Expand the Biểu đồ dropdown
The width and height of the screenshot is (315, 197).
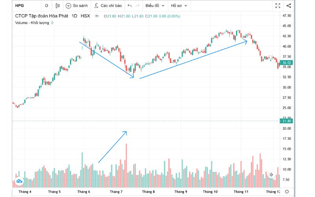point(155,6)
